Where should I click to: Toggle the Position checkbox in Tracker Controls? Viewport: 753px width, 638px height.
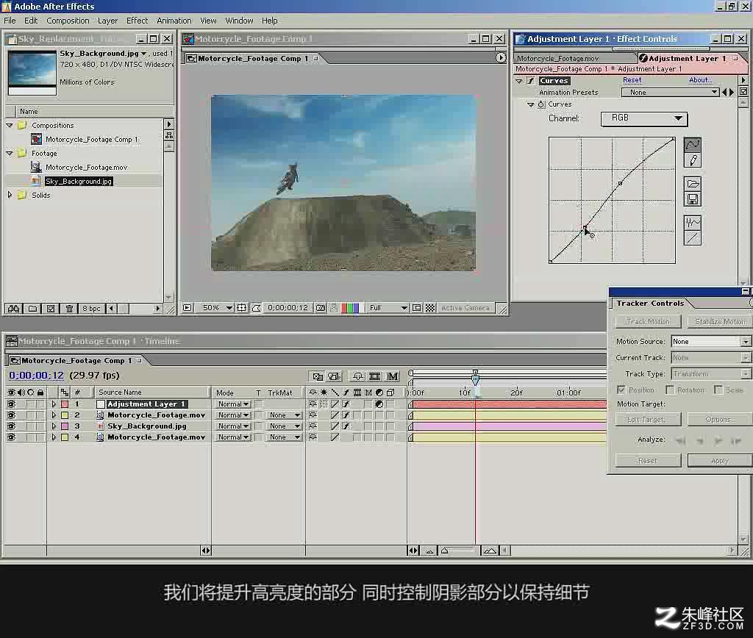click(x=621, y=390)
